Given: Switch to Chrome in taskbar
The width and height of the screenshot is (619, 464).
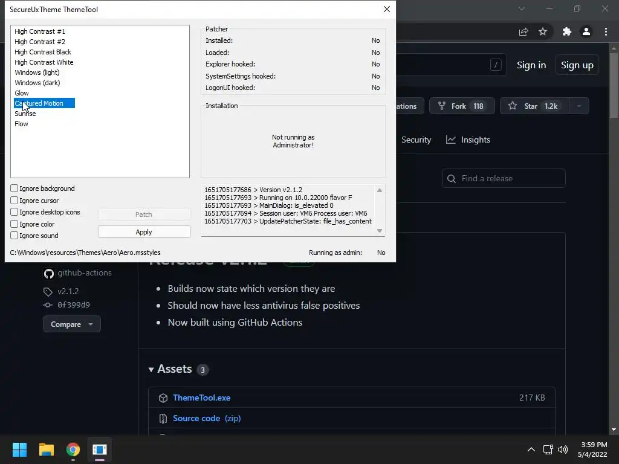Looking at the screenshot, I should pos(73,449).
